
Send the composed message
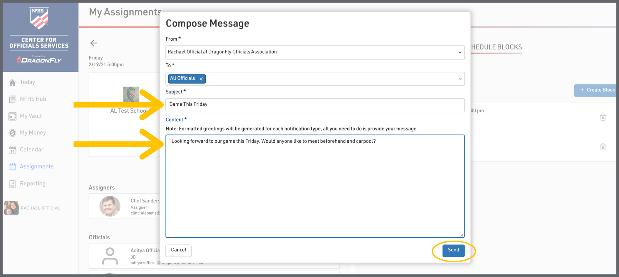click(453, 250)
